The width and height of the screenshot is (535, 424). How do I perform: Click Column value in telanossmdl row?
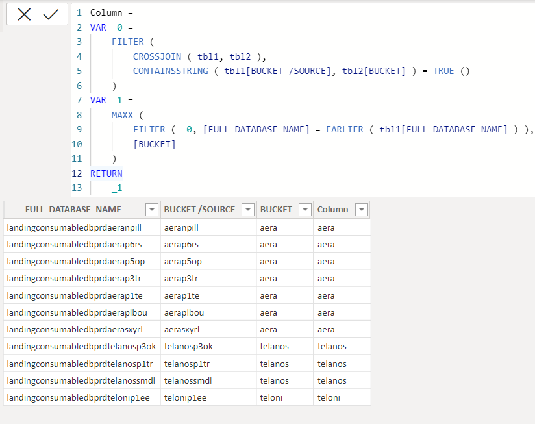click(x=342, y=380)
